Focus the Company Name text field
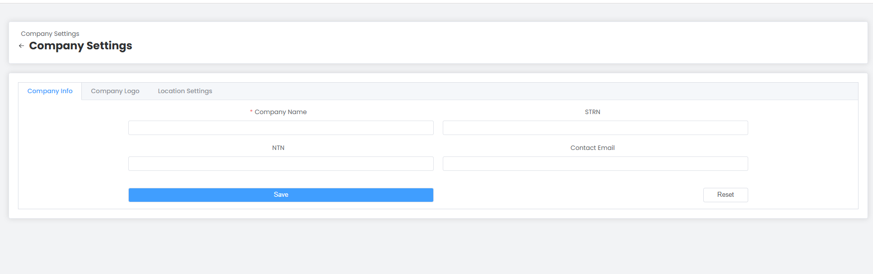Viewport: 873px width, 274px height. [x=281, y=128]
